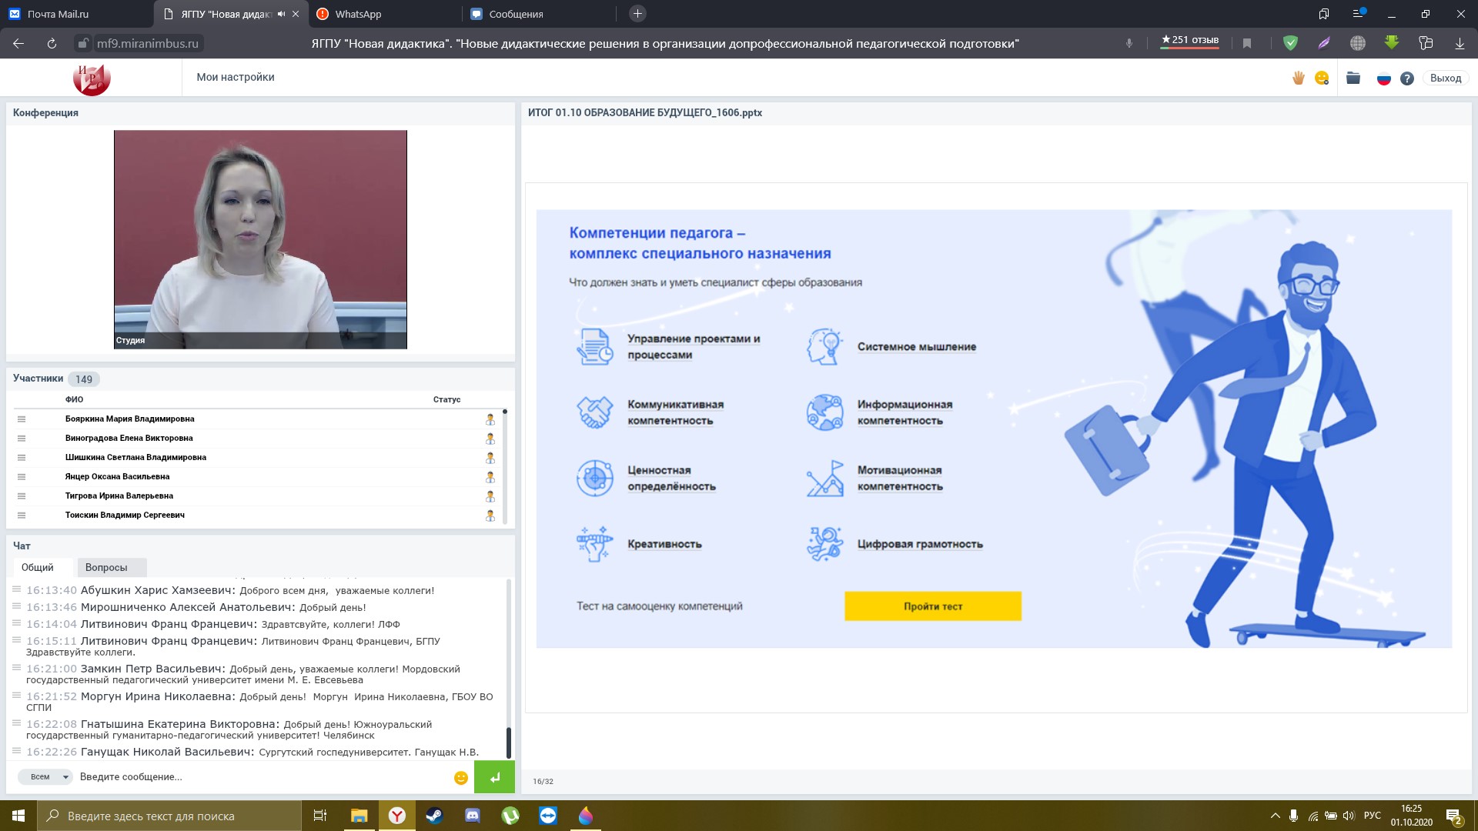Send the chat message with the green button
Image resolution: width=1478 pixels, height=831 pixels.
click(x=494, y=776)
